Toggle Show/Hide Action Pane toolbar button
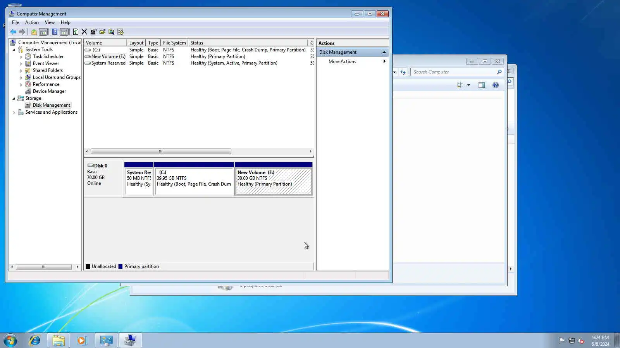This screenshot has height=348, width=620. tap(64, 32)
